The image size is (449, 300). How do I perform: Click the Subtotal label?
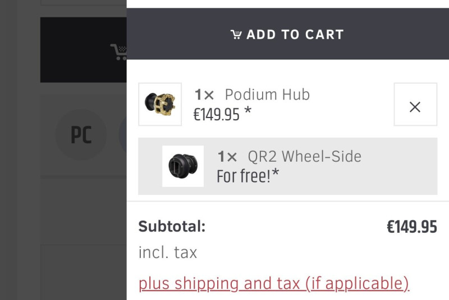[x=172, y=226]
